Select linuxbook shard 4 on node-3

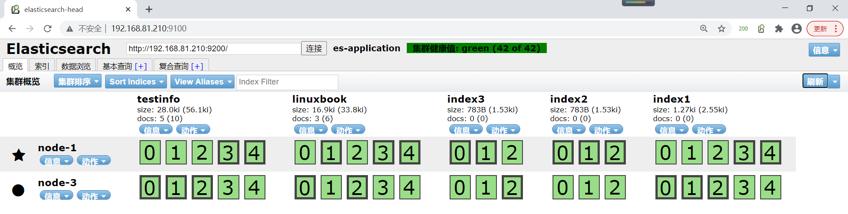pyautogui.click(x=409, y=187)
